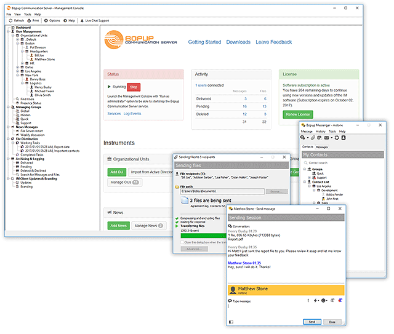Click the Add News button
This screenshot has width=394, height=334.
(x=119, y=226)
